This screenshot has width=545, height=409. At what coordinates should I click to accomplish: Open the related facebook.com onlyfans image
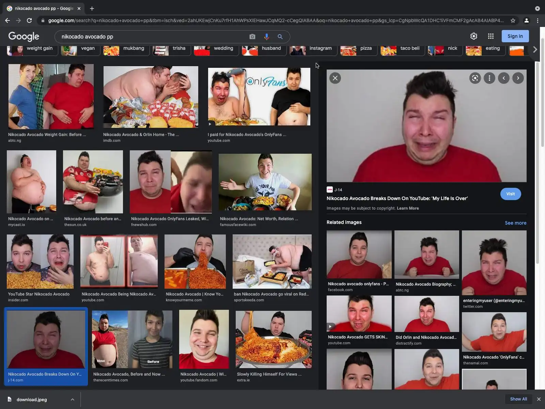click(359, 254)
